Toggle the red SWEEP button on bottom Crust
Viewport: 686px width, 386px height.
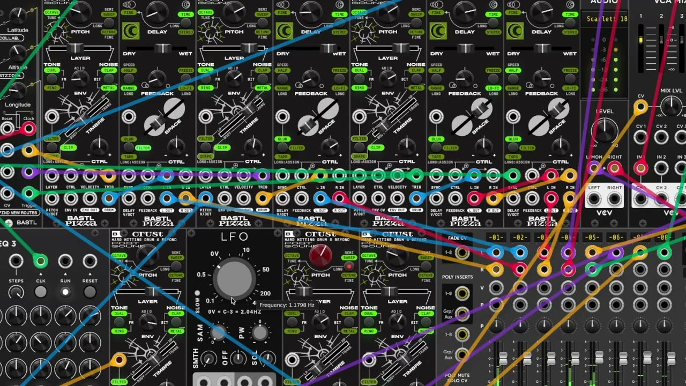tap(348, 266)
